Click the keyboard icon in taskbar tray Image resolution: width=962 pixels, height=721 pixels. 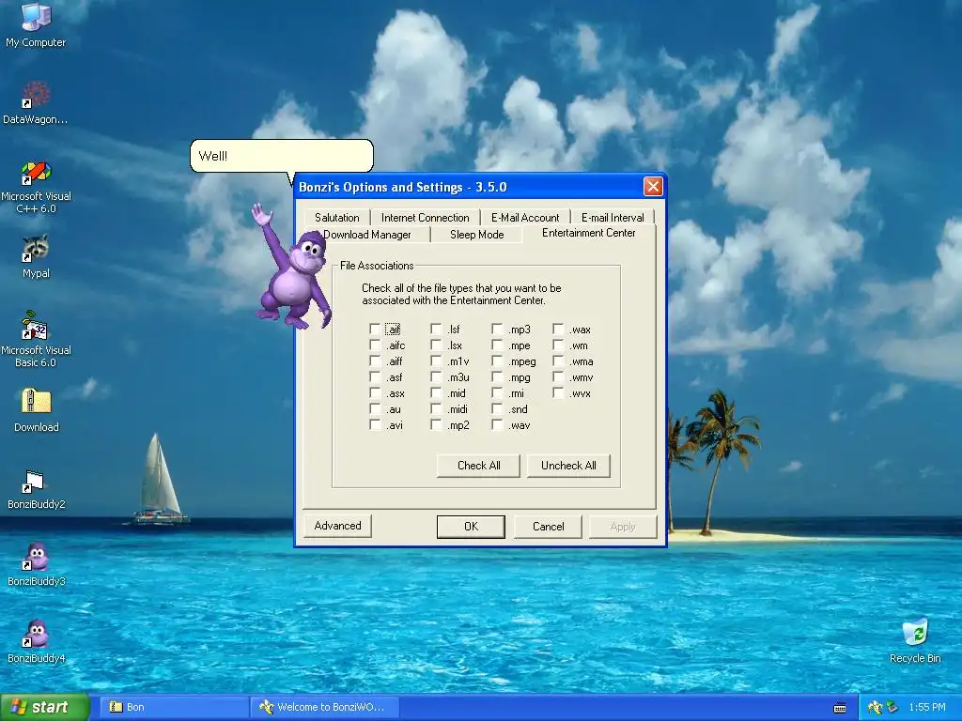pyautogui.click(x=840, y=708)
